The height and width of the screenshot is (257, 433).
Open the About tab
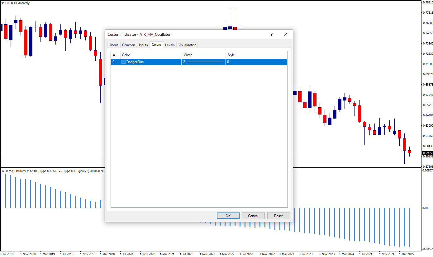(x=113, y=45)
